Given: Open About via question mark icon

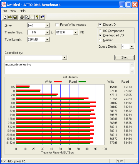Looking at the screenshot, I should click(37, 17).
